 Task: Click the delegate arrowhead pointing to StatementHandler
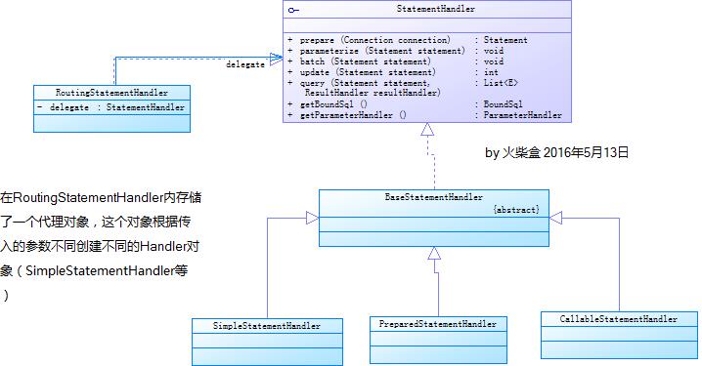click(x=277, y=58)
